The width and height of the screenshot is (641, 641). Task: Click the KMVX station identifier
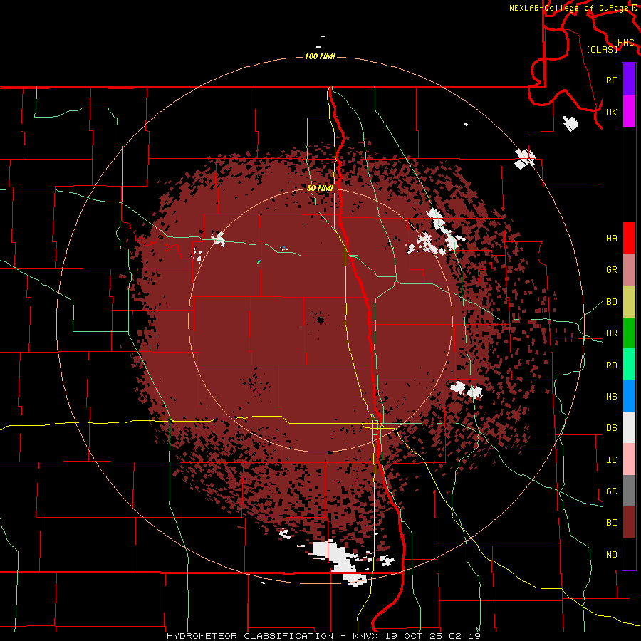365,636
